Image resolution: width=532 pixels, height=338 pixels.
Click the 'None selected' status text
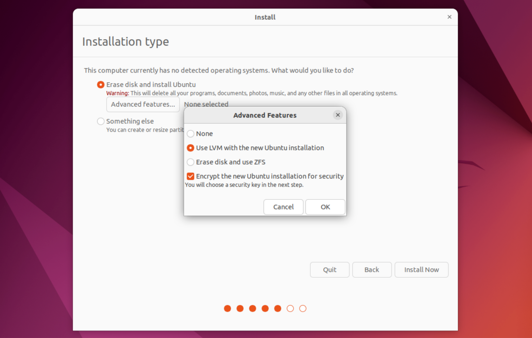click(x=206, y=104)
